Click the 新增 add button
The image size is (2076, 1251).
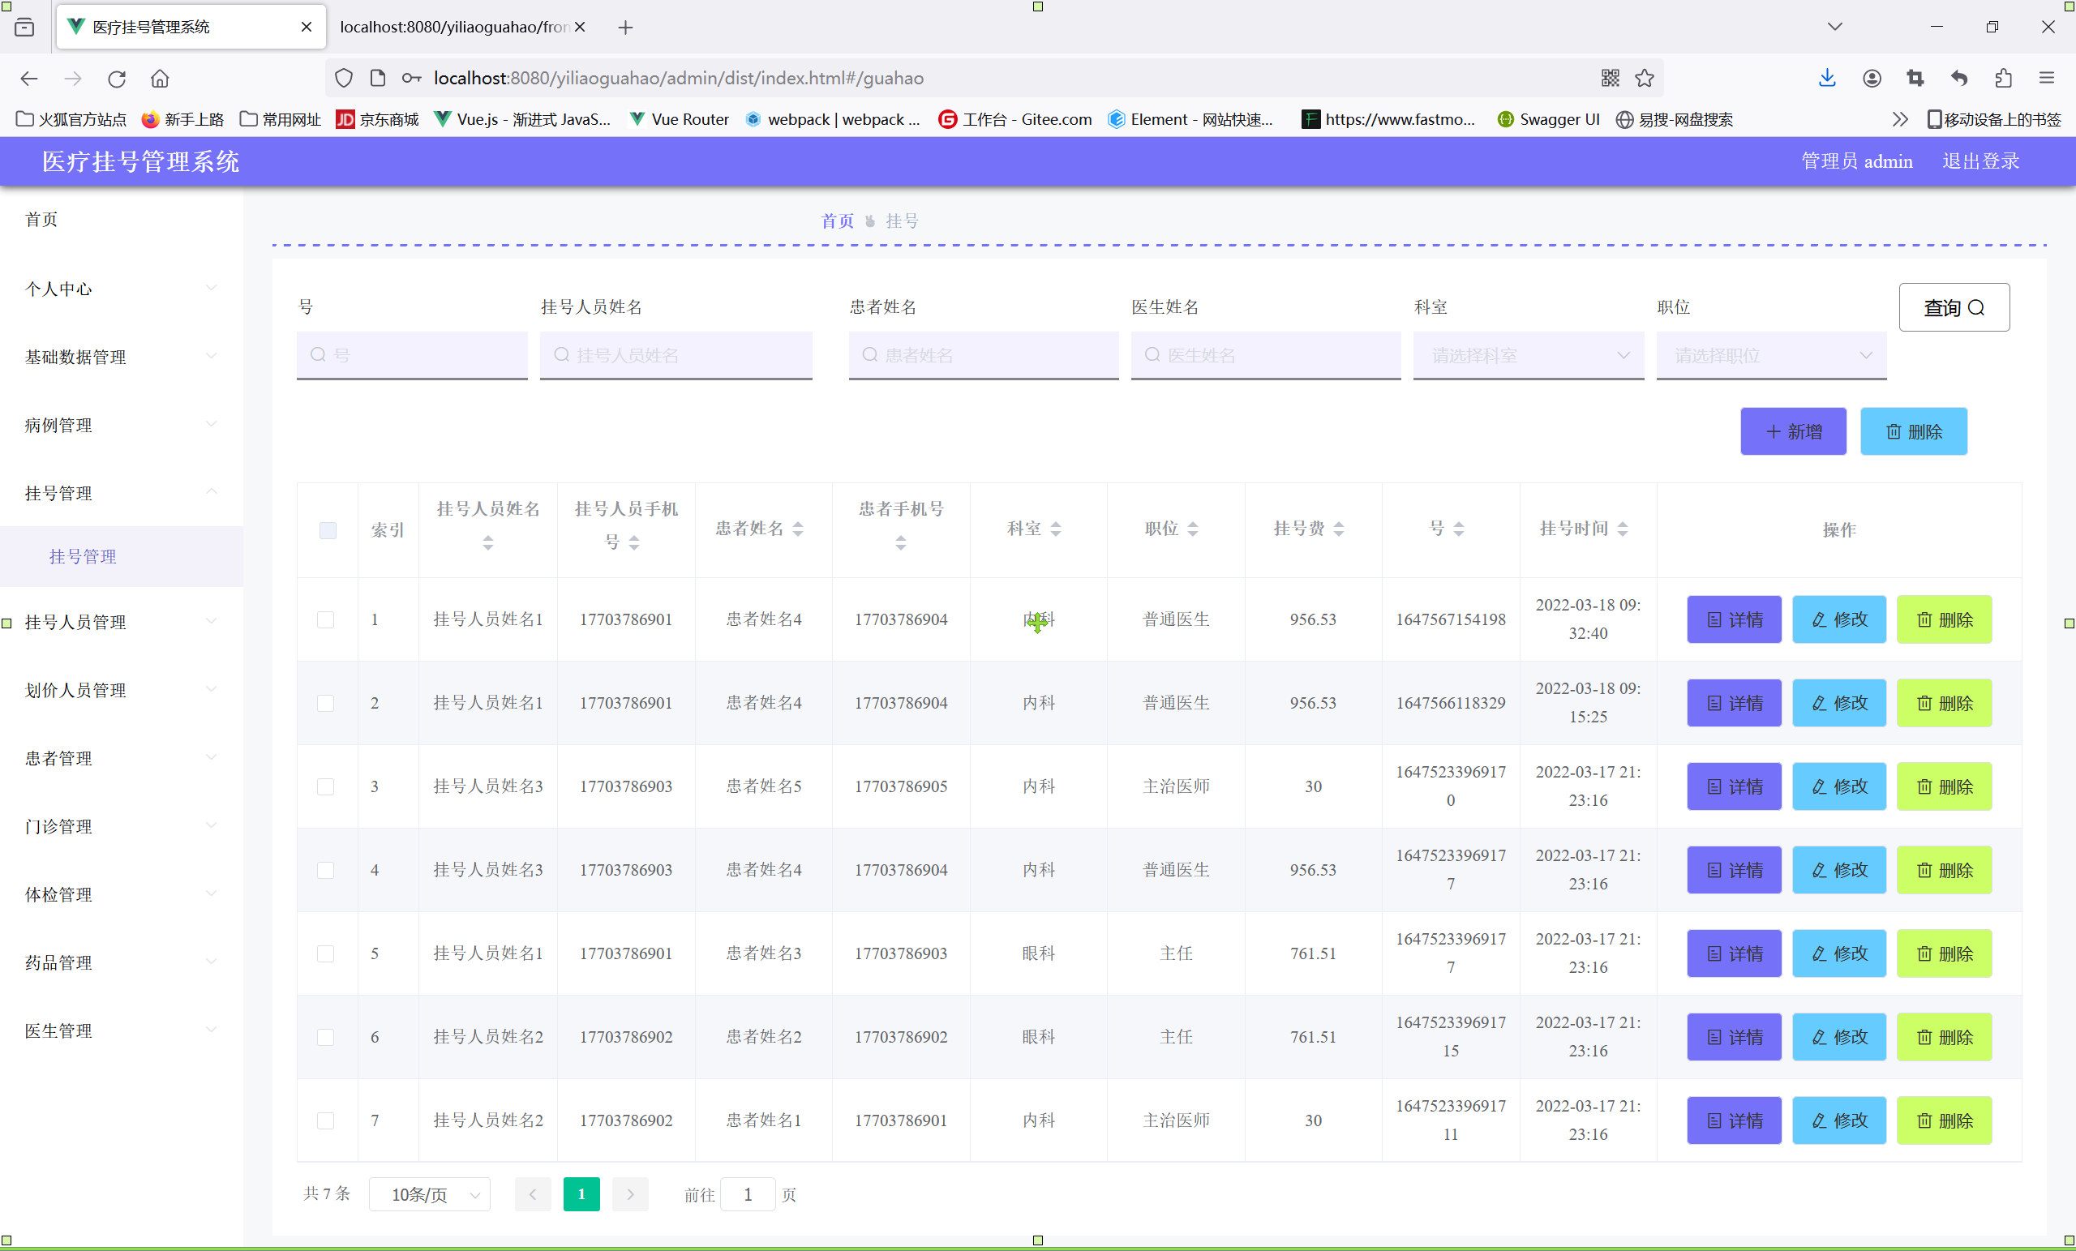(x=1793, y=431)
